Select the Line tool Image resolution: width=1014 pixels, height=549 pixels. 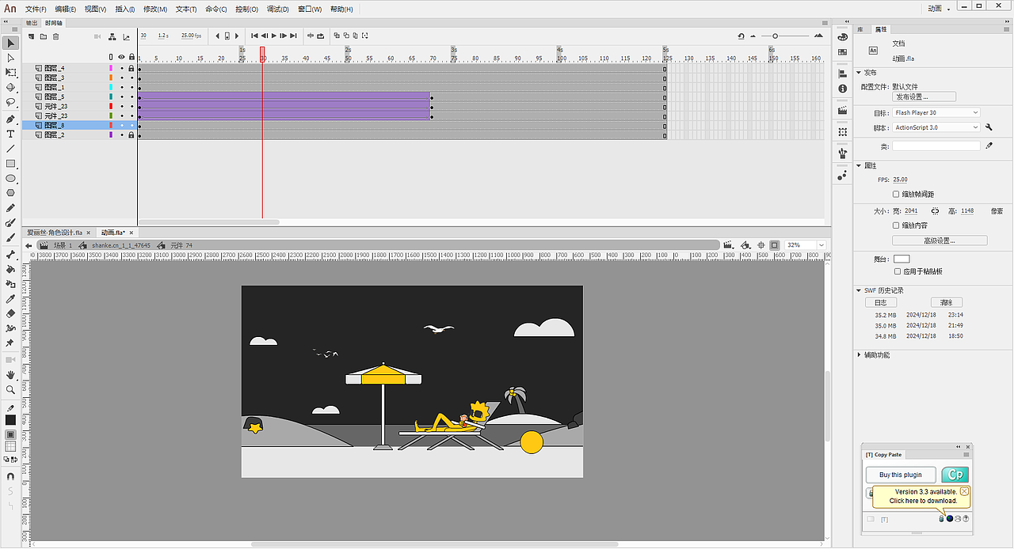click(10, 149)
